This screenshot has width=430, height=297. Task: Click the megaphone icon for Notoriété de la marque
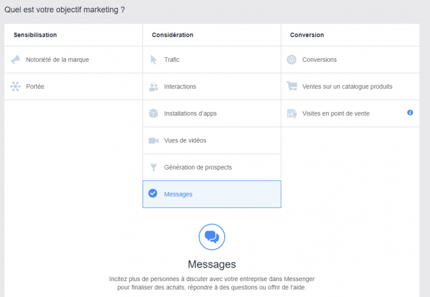pos(15,60)
